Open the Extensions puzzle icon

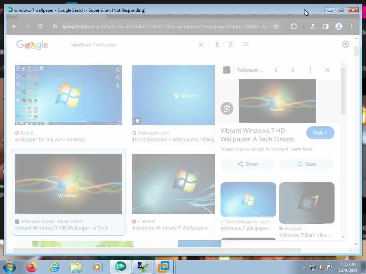(x=294, y=26)
